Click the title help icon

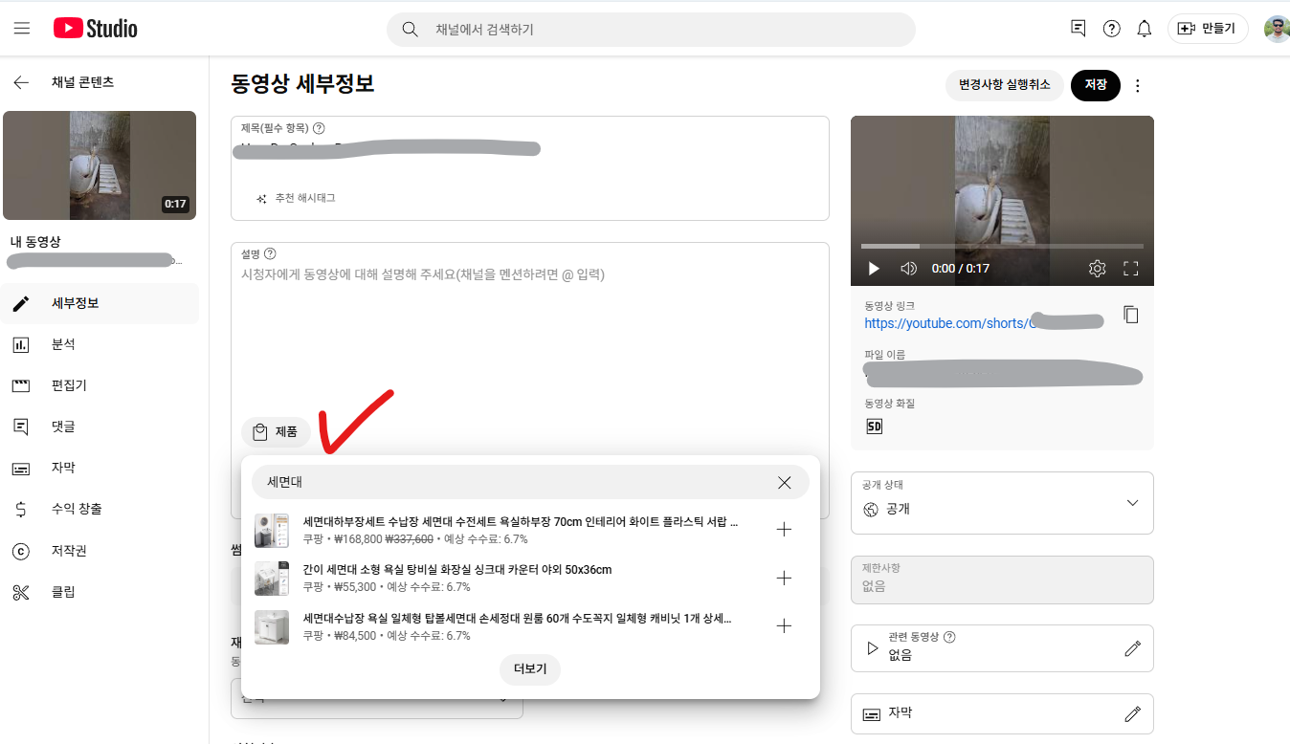point(319,128)
